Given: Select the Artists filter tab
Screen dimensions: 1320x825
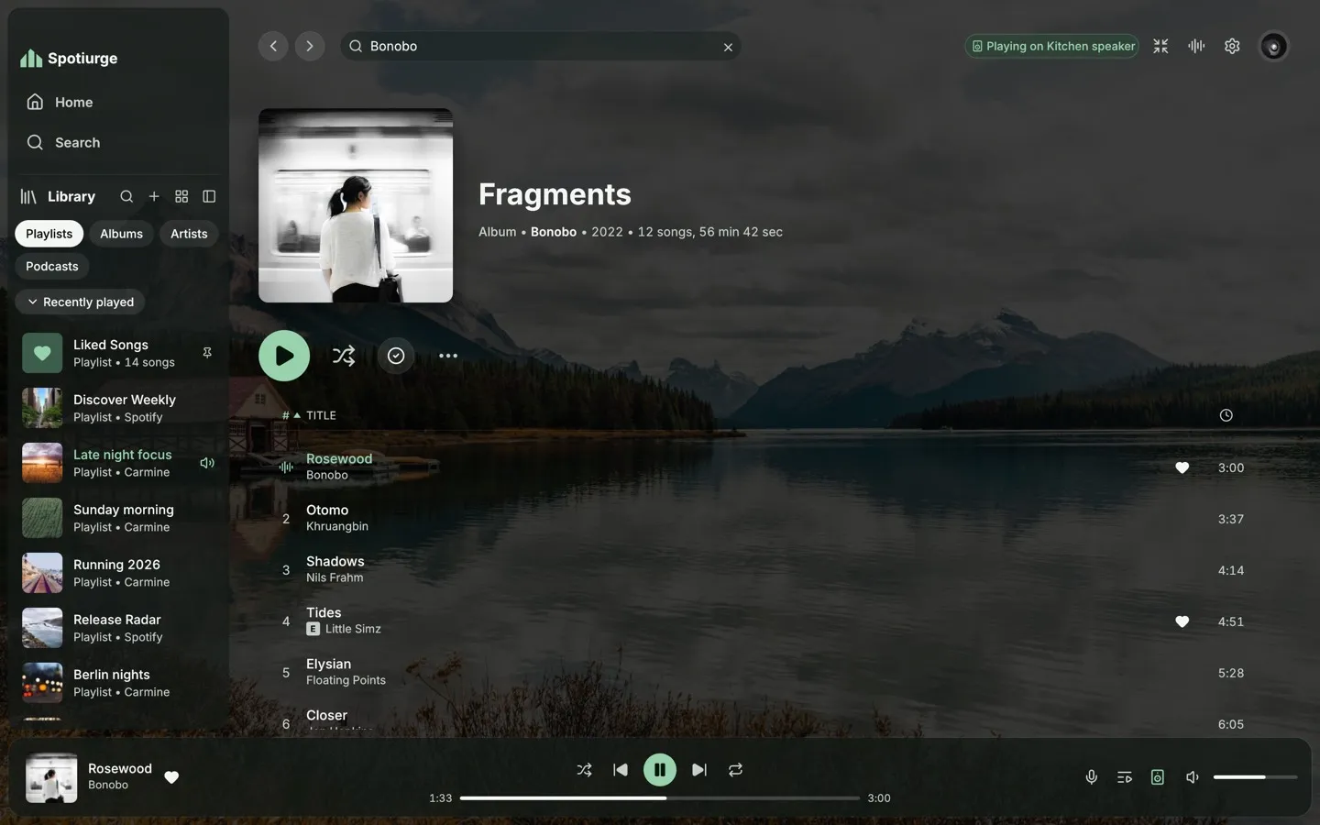Looking at the screenshot, I should pyautogui.click(x=189, y=234).
